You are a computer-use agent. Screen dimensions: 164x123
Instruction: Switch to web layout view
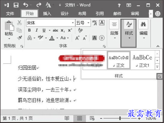coord(92,118)
